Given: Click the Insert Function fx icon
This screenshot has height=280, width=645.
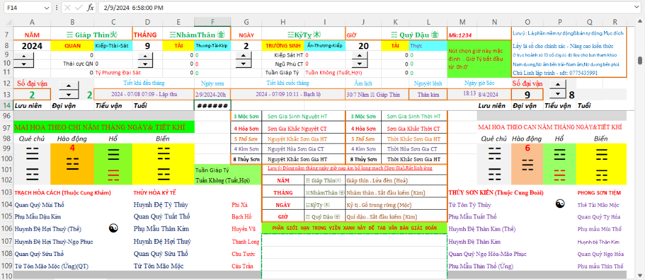Looking at the screenshot, I should pyautogui.click(x=90, y=8).
